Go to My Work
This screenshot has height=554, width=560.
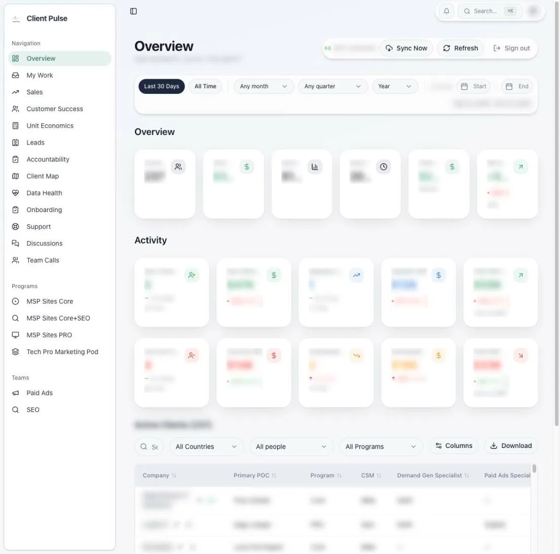coord(60,75)
